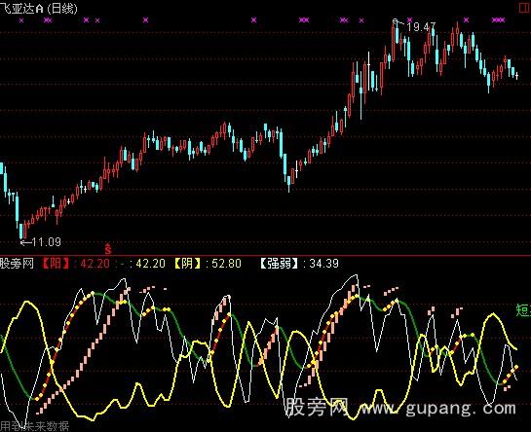Click the 42.20 white indicator value
The height and width of the screenshot is (432, 531).
(150, 264)
